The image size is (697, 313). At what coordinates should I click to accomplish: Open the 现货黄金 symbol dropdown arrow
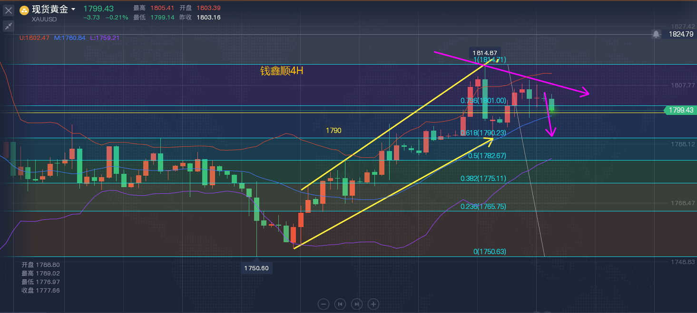pos(73,9)
